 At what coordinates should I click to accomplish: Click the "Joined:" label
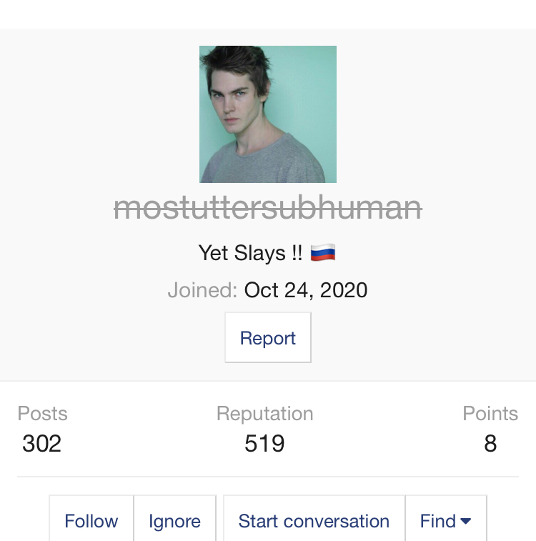tap(202, 290)
